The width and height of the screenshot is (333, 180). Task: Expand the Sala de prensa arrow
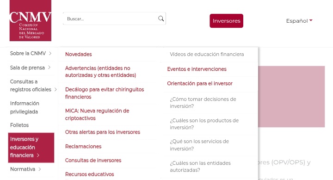pos(49,68)
